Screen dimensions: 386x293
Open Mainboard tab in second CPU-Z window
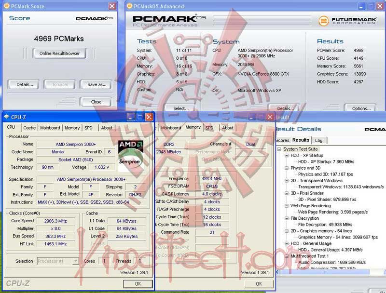(x=171, y=128)
